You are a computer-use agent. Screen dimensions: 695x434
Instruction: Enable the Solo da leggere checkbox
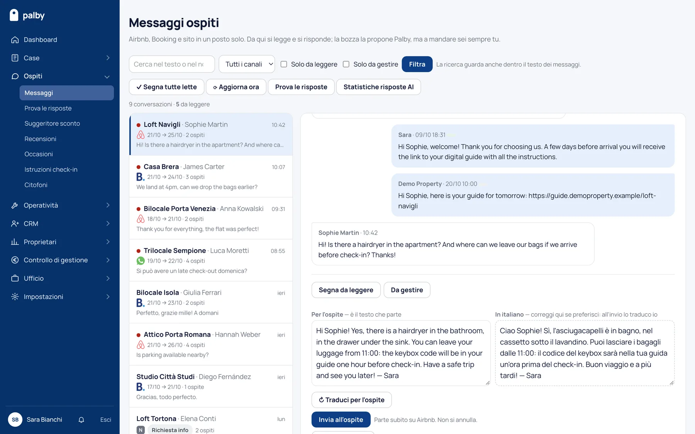[x=284, y=64]
